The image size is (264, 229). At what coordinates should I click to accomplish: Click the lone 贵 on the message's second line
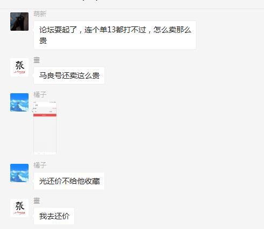(43, 40)
